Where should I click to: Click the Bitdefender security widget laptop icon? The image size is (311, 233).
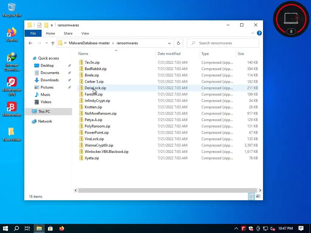pos(291,19)
